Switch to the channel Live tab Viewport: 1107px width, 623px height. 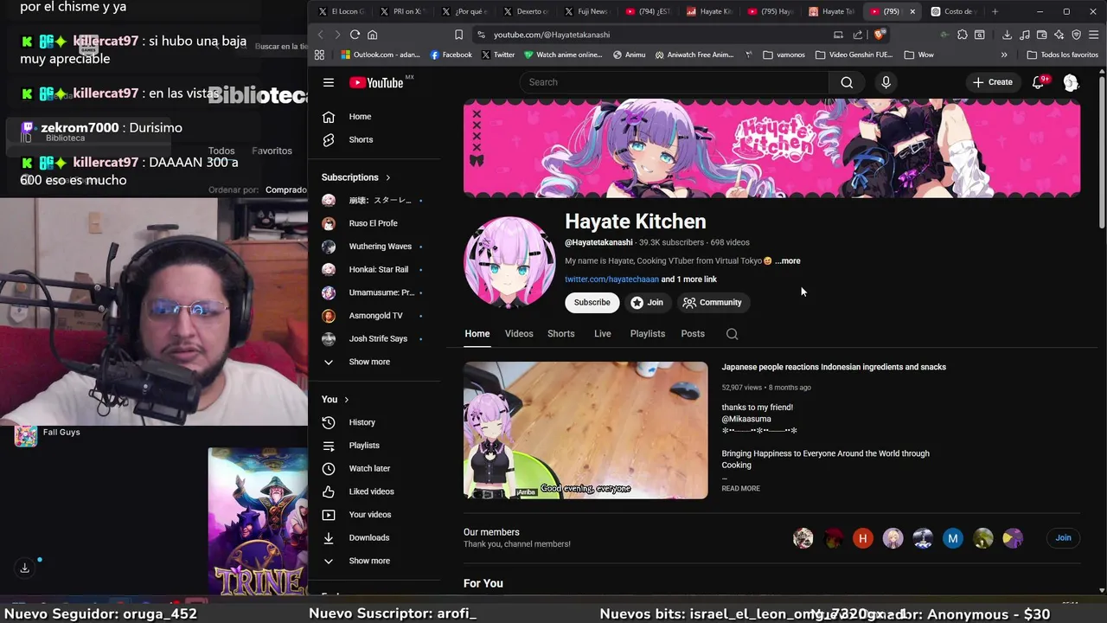(x=602, y=334)
